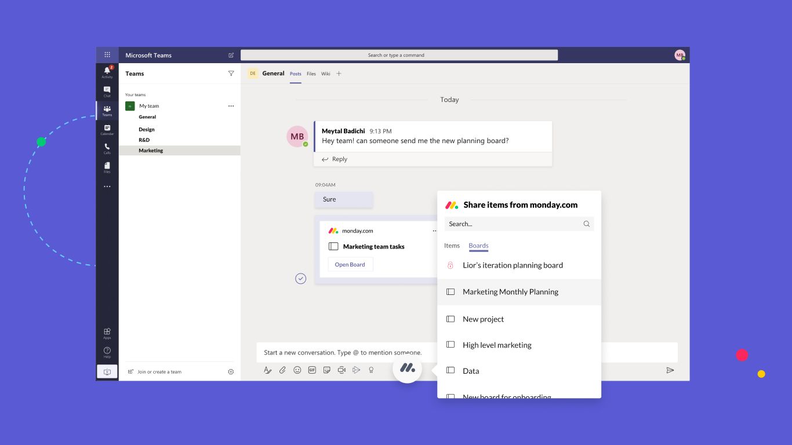Viewport: 792px width, 445px height.
Task: Open Chat from the left sidebar
Action: click(x=107, y=92)
